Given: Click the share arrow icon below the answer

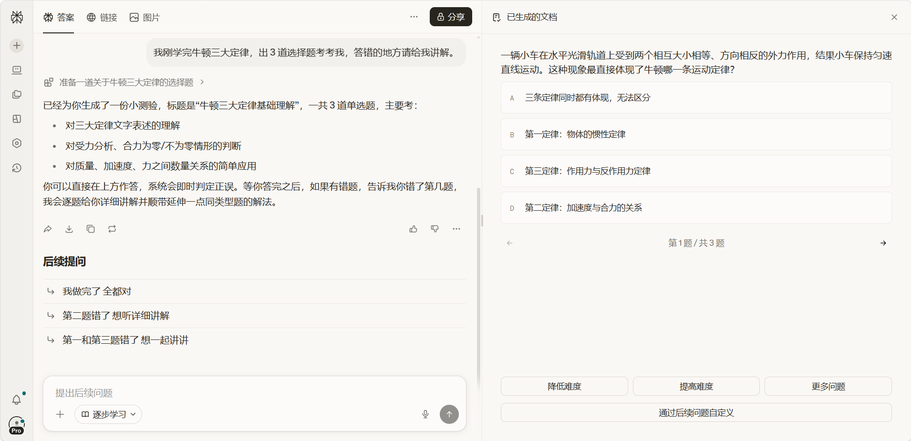Looking at the screenshot, I should coord(48,229).
